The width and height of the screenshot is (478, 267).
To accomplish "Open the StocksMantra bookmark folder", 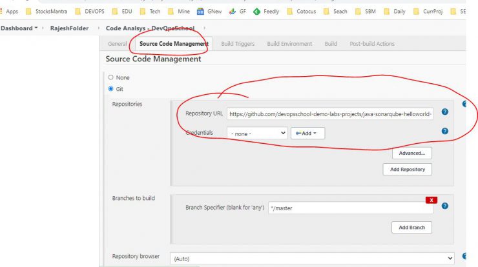I will 47,12.
